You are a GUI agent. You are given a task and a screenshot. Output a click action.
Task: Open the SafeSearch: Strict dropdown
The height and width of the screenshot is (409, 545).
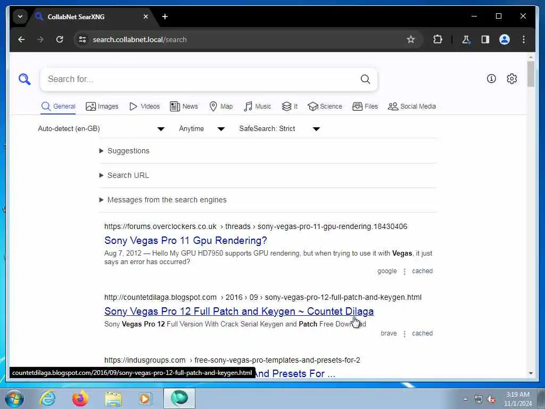279,129
